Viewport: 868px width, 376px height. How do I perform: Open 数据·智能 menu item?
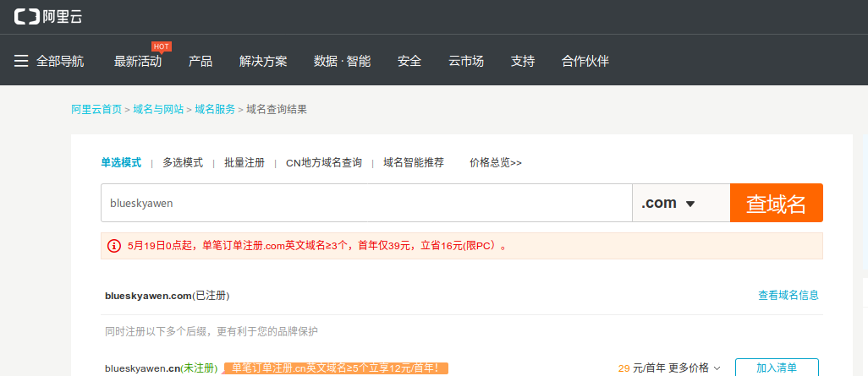point(342,61)
